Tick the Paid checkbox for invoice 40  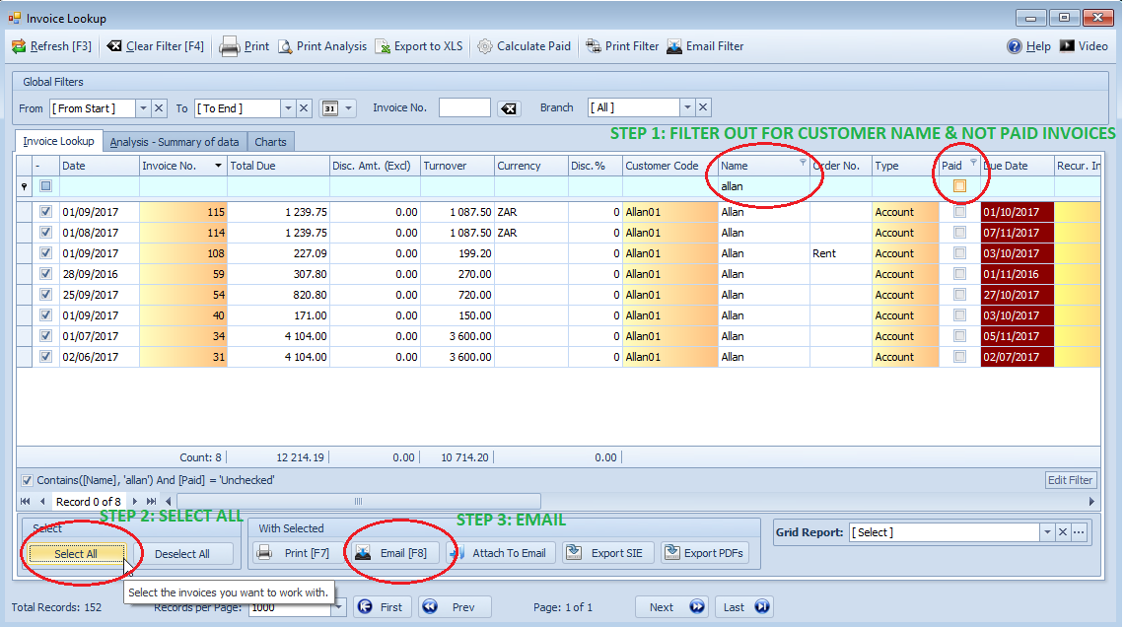point(959,315)
